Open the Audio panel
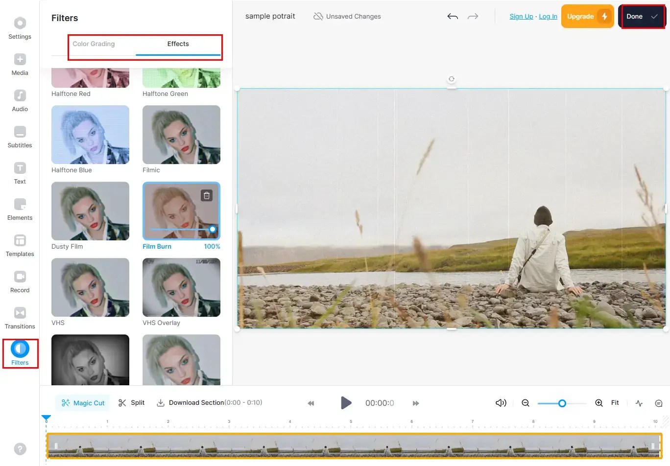Screen dimensions: 670x466 (x=20, y=100)
